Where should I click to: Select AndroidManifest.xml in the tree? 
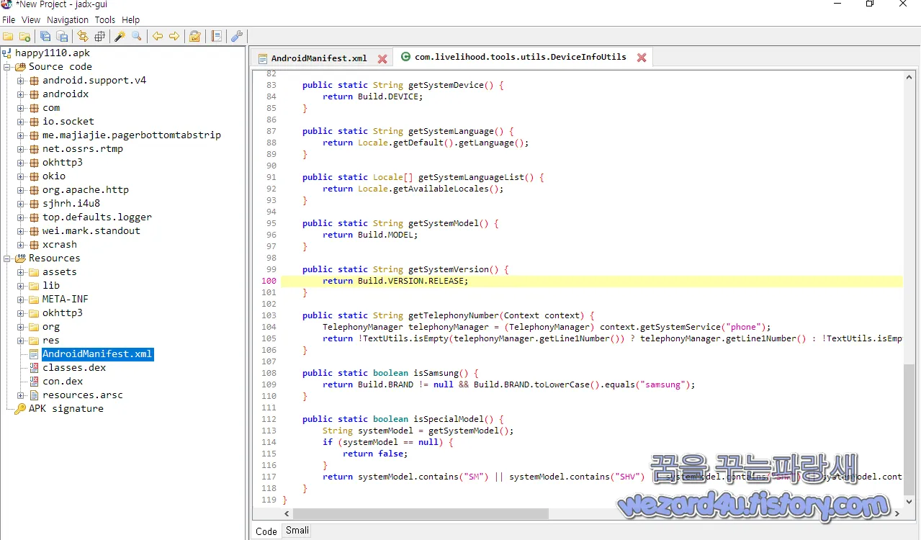[x=97, y=354]
